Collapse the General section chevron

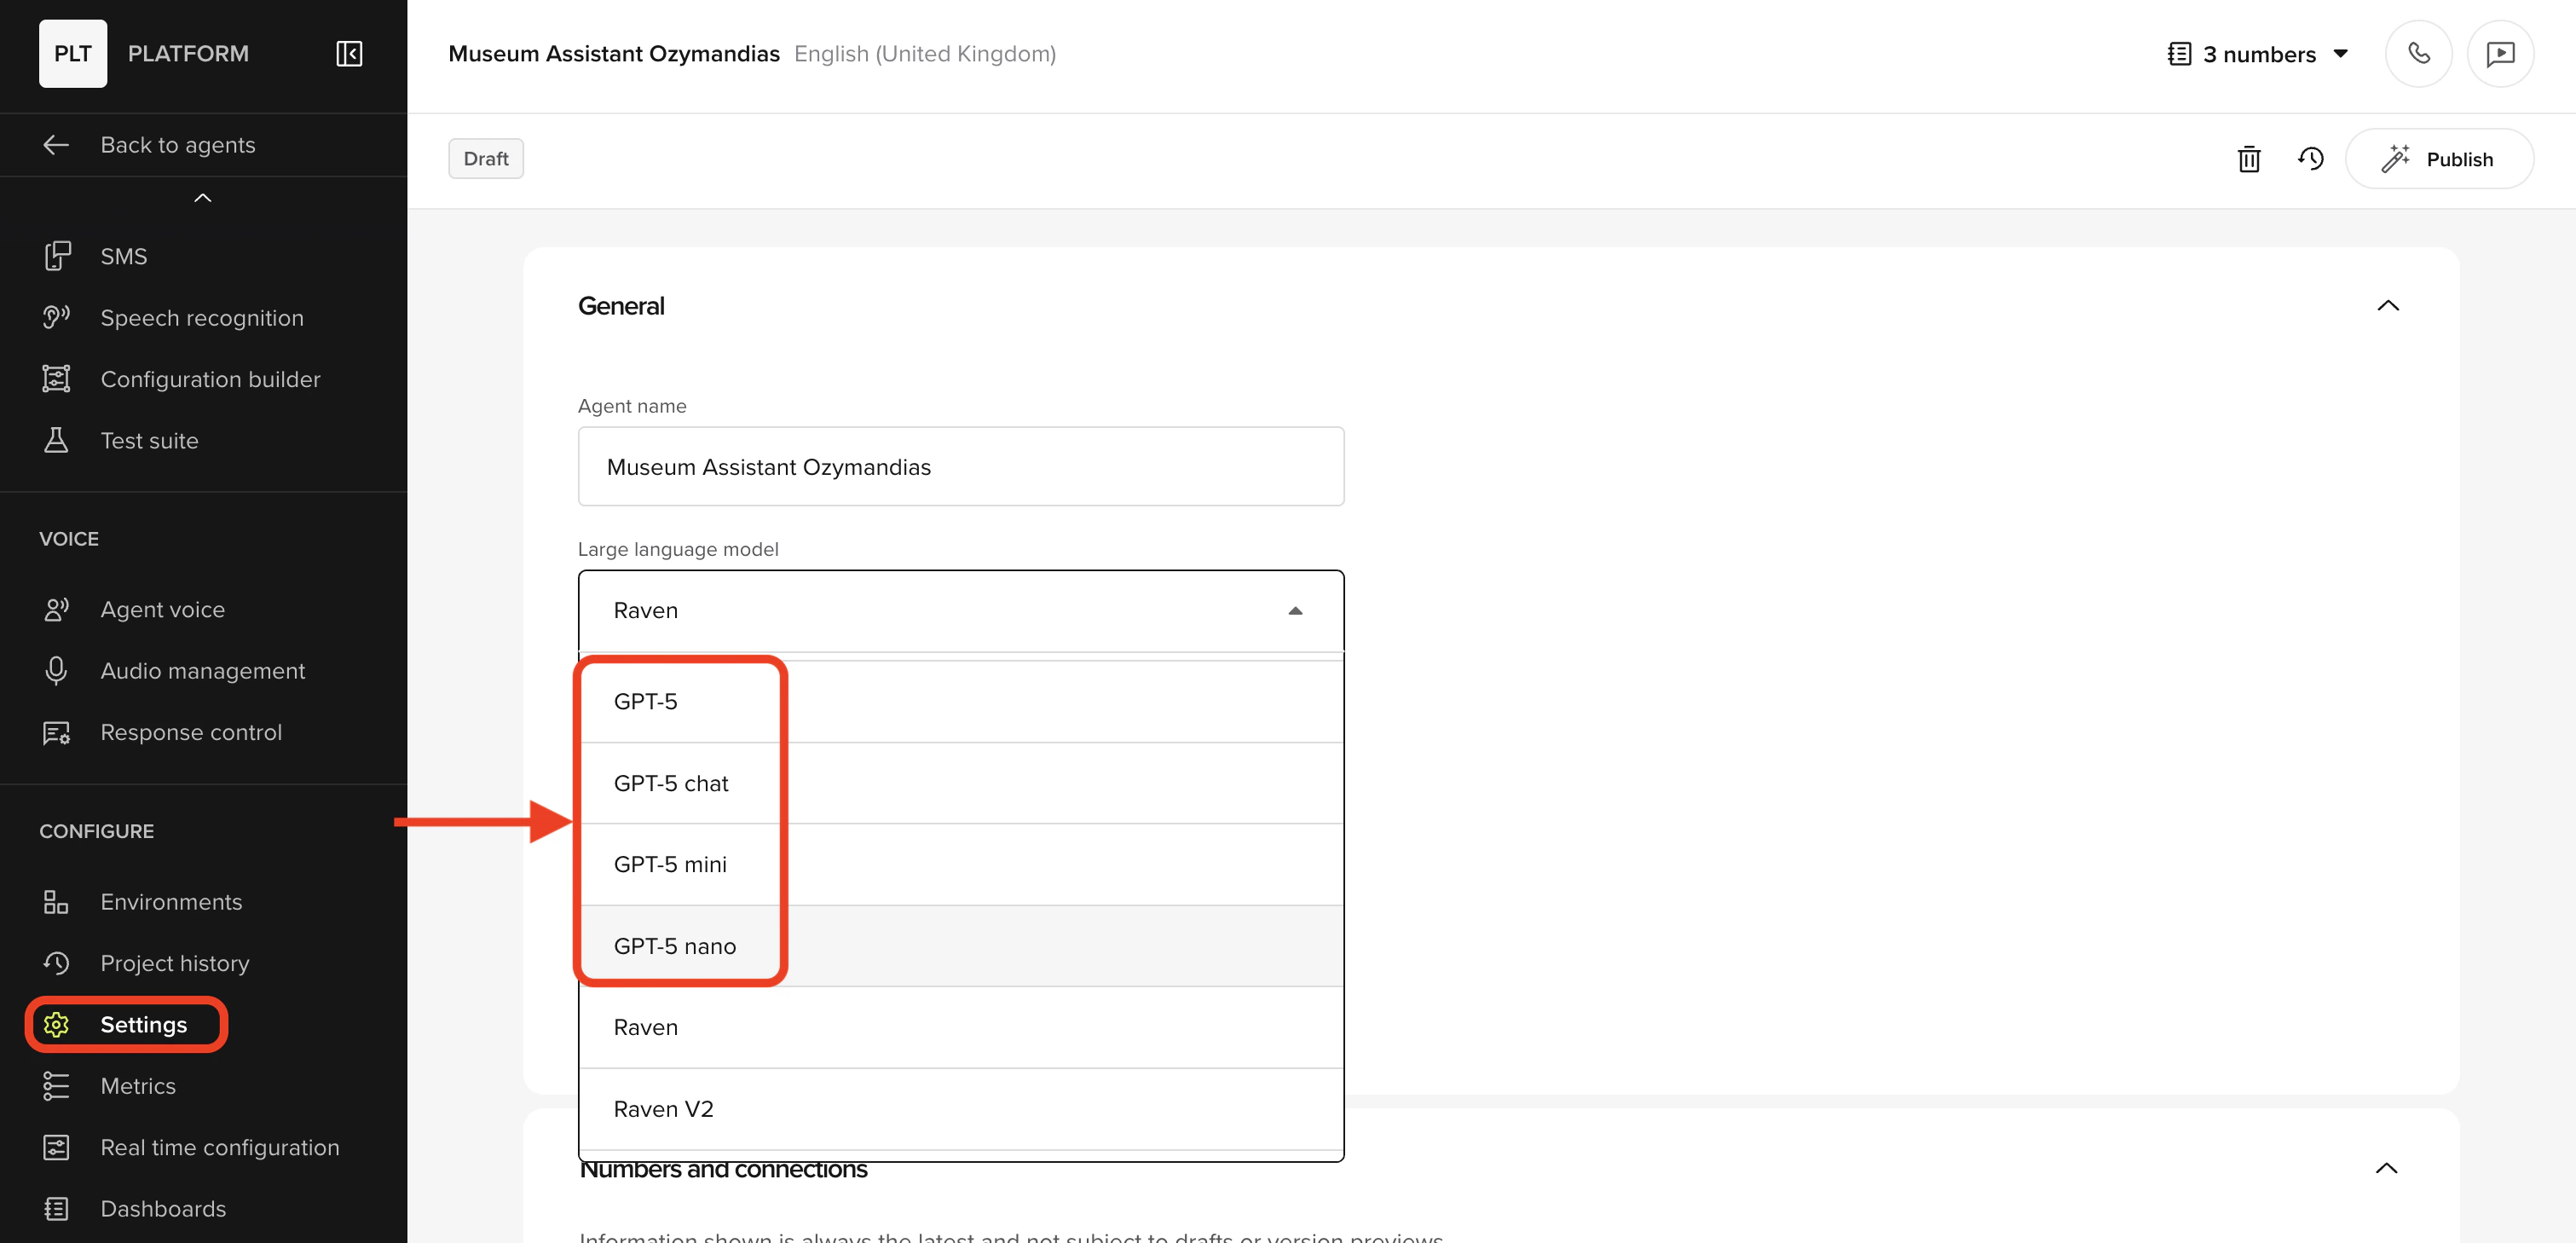coord(2387,305)
